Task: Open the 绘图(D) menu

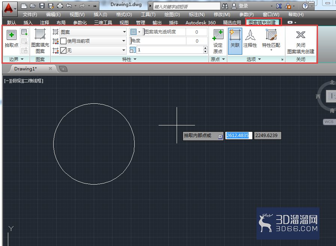Action: pos(172,15)
